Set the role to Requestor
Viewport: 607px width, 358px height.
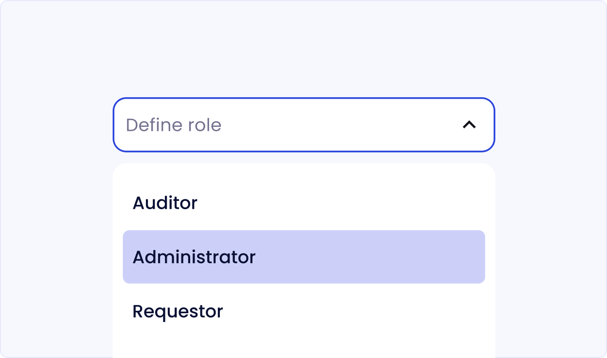click(303, 311)
